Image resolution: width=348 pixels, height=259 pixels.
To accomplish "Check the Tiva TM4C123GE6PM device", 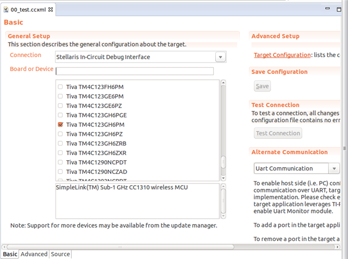I will [x=60, y=96].
